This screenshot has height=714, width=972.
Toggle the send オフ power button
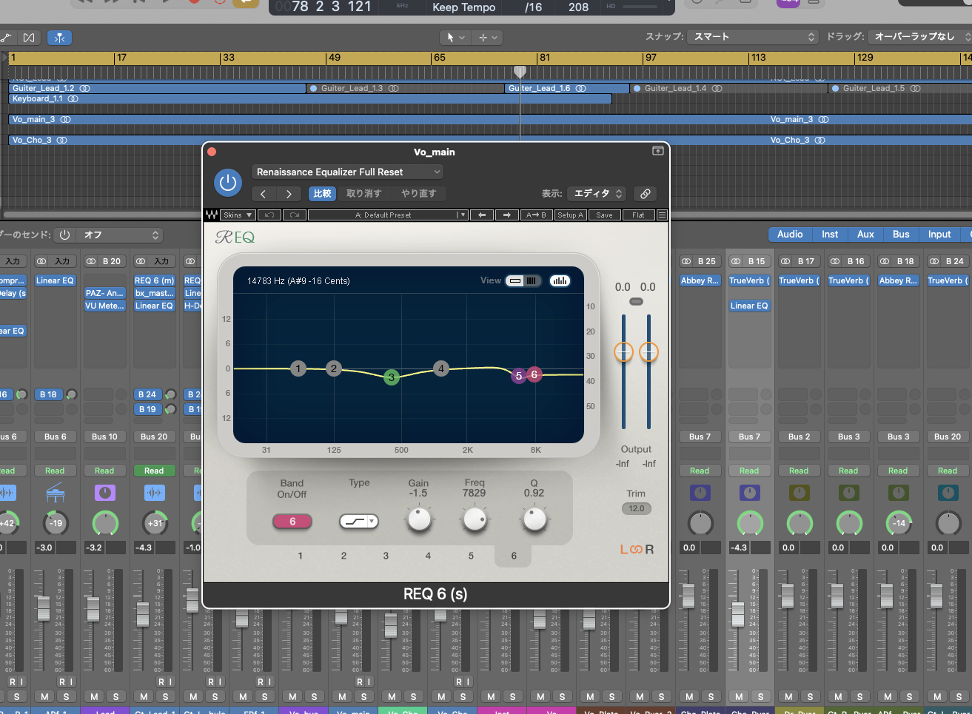point(65,235)
